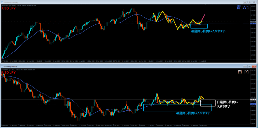Click the 152.685 value on the Daily price scale

[x=253, y=88]
